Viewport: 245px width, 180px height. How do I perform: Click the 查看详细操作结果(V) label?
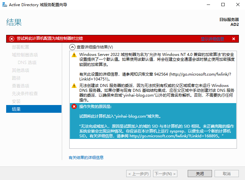click(95, 47)
